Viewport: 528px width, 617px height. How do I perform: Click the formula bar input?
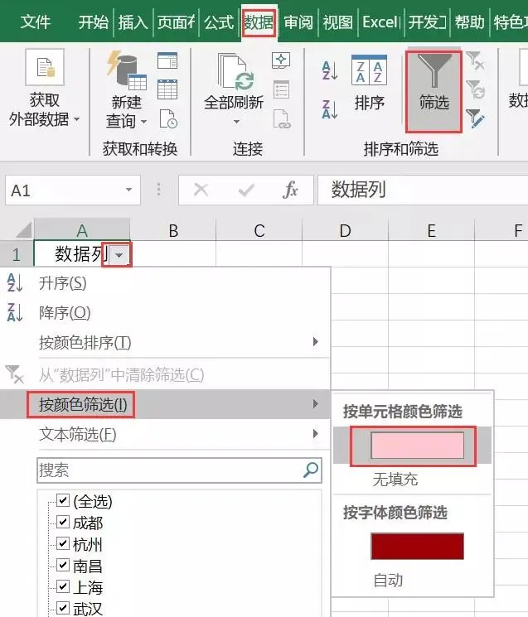pyautogui.click(x=423, y=190)
